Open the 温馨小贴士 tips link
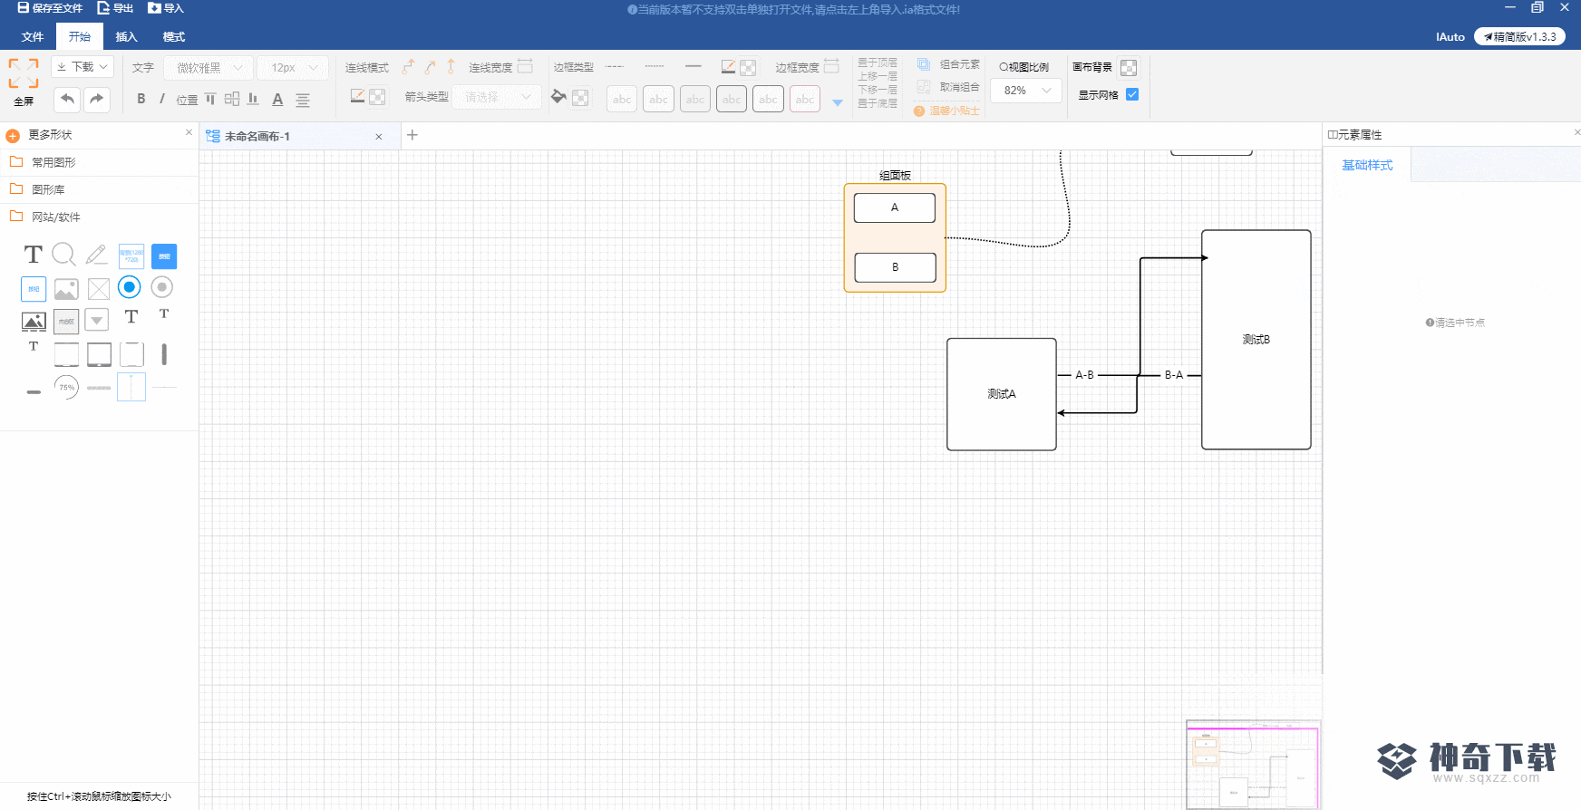The width and height of the screenshot is (1581, 810). click(x=947, y=111)
